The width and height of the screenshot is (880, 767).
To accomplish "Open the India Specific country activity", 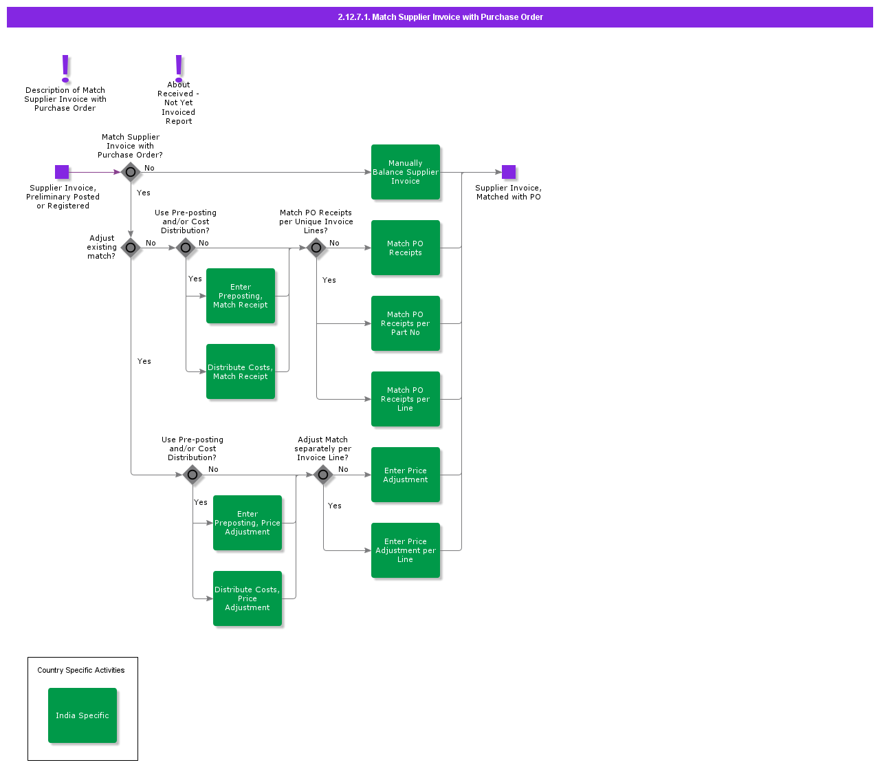I will click(x=82, y=715).
